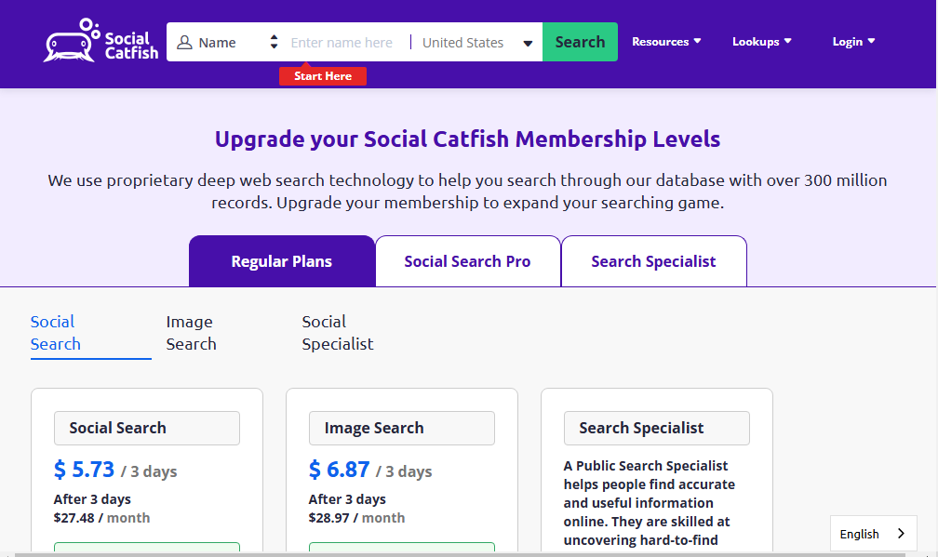The height and width of the screenshot is (557, 938).
Task: Click the red Start Here badge
Action: click(x=322, y=76)
